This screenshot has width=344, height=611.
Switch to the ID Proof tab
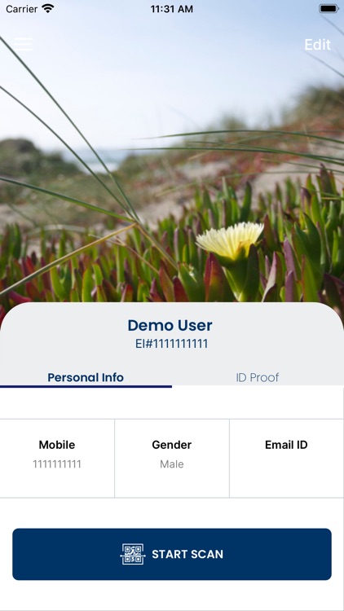[x=258, y=377]
